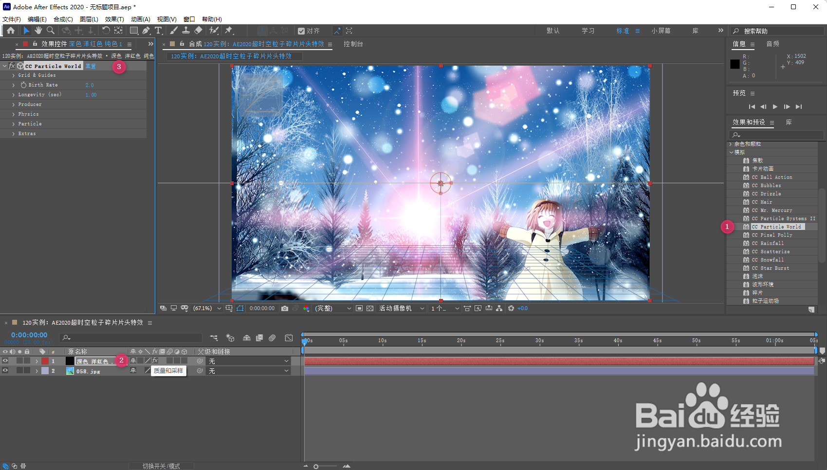Toggle region of interest icon

(x=359, y=309)
